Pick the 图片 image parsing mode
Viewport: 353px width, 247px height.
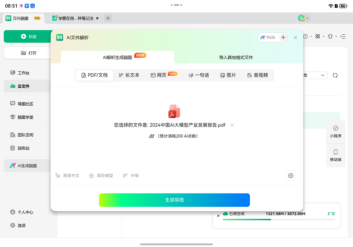tap(228, 75)
